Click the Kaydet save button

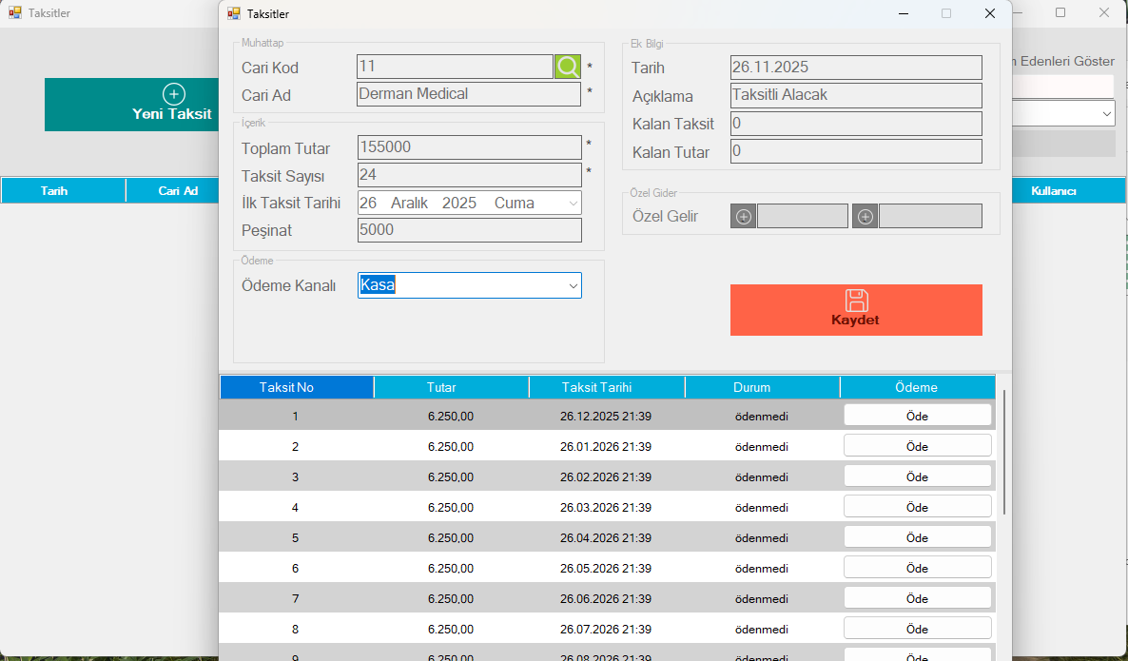click(856, 310)
